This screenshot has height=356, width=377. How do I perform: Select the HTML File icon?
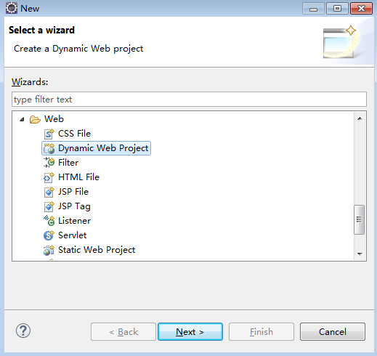coord(49,177)
